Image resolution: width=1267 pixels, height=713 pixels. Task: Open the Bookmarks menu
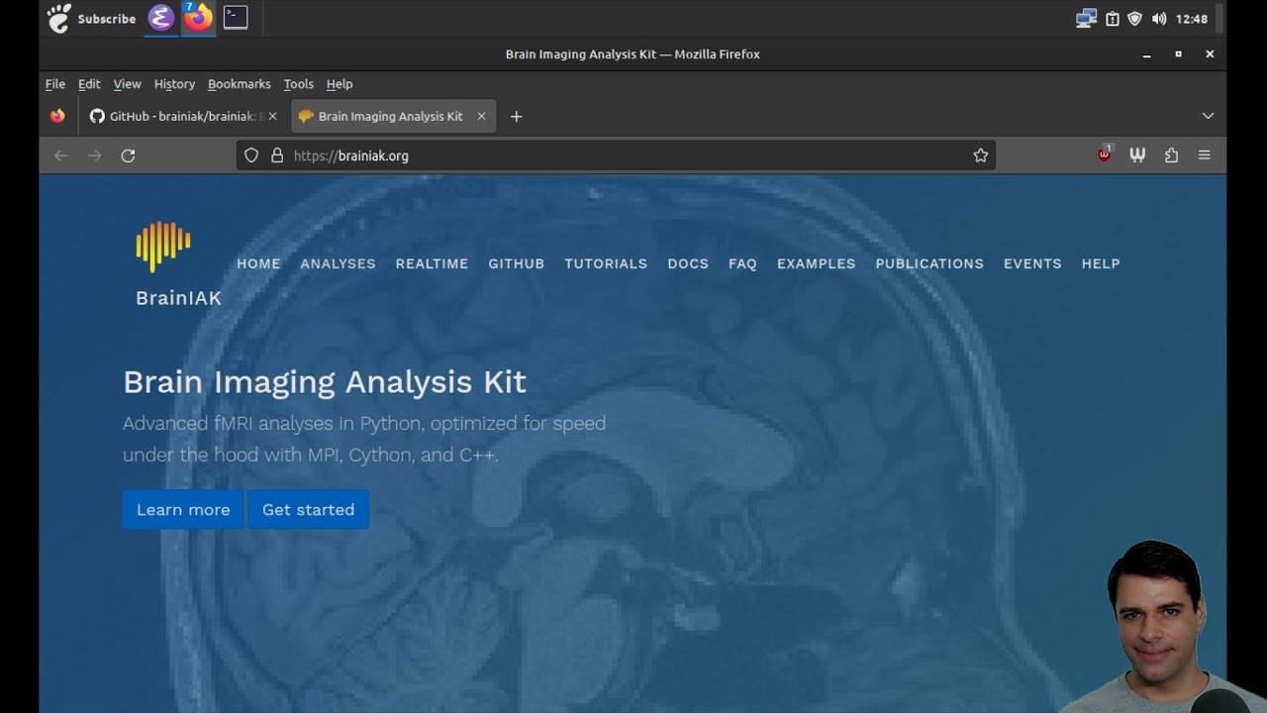point(239,84)
